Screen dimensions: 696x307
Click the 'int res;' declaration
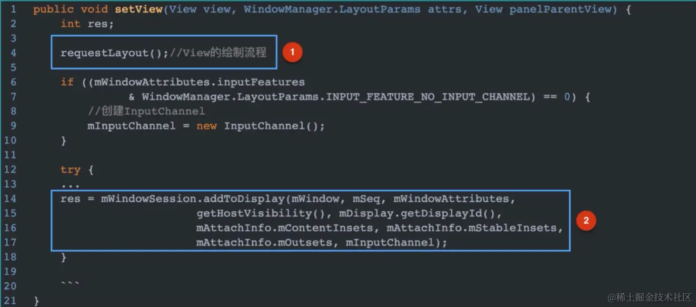coord(87,24)
